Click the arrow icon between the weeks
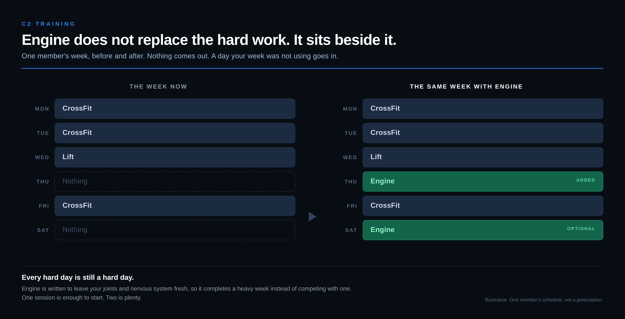Image resolution: width=625 pixels, height=319 pixels. coord(312,217)
